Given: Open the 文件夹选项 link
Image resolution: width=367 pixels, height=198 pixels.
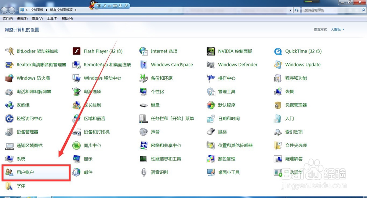Looking at the screenshot, I should [296, 145].
